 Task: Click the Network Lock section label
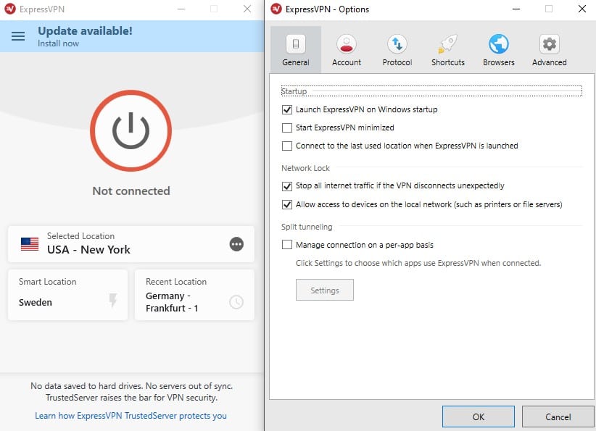point(305,168)
